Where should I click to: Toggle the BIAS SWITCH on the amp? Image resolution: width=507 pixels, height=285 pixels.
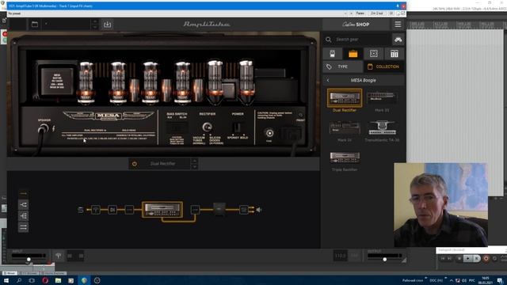tap(177, 128)
